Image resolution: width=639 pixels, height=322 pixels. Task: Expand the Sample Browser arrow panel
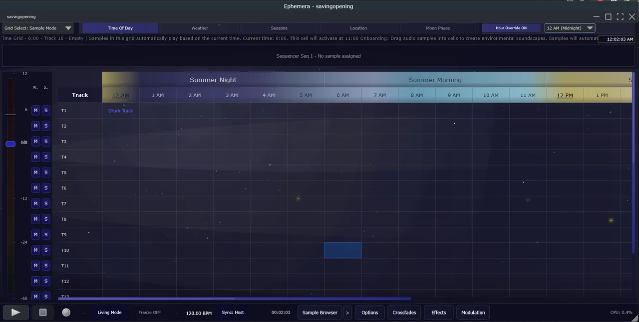[x=347, y=313]
